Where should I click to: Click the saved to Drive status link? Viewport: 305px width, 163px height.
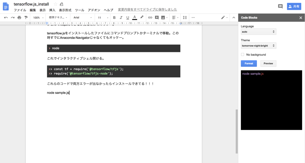(x=147, y=10)
